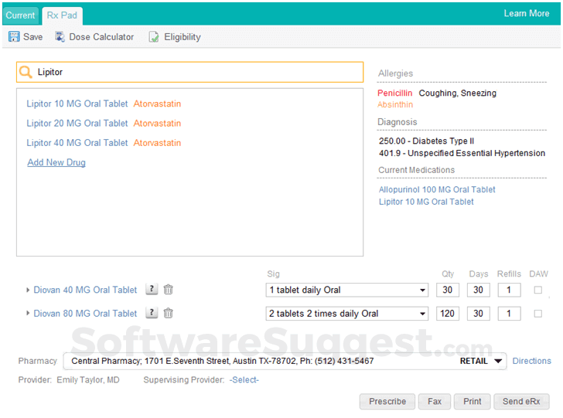Check DAW box for Diovan 80 MG

(x=538, y=314)
